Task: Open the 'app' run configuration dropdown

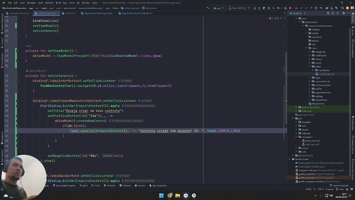Action: (218, 8)
